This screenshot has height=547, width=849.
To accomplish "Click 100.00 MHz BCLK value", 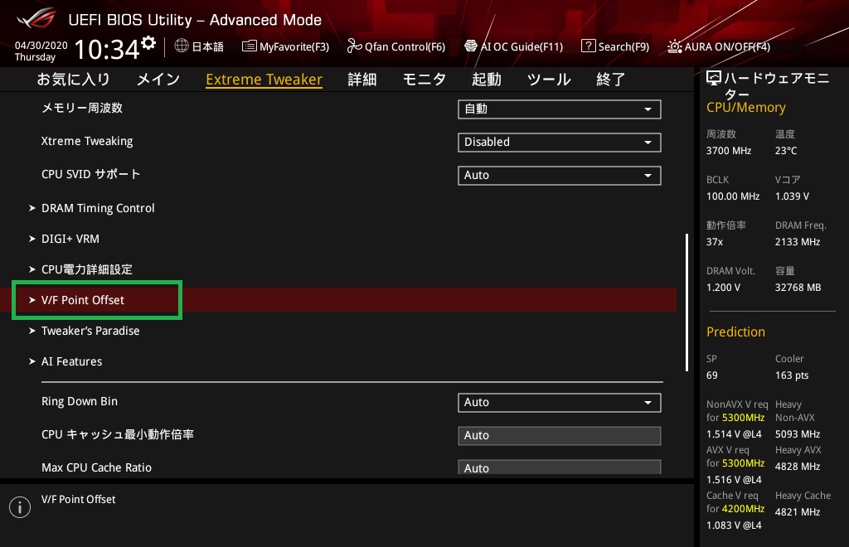I will 733,196.
